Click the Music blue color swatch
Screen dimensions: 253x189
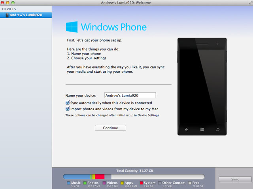pyautogui.click(x=68, y=183)
